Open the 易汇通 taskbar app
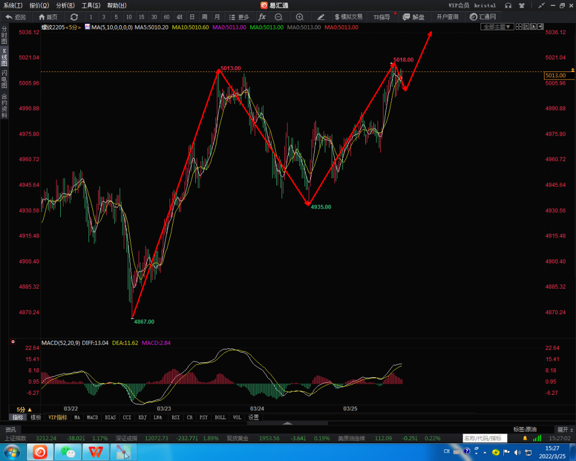 pyautogui.click(x=40, y=452)
